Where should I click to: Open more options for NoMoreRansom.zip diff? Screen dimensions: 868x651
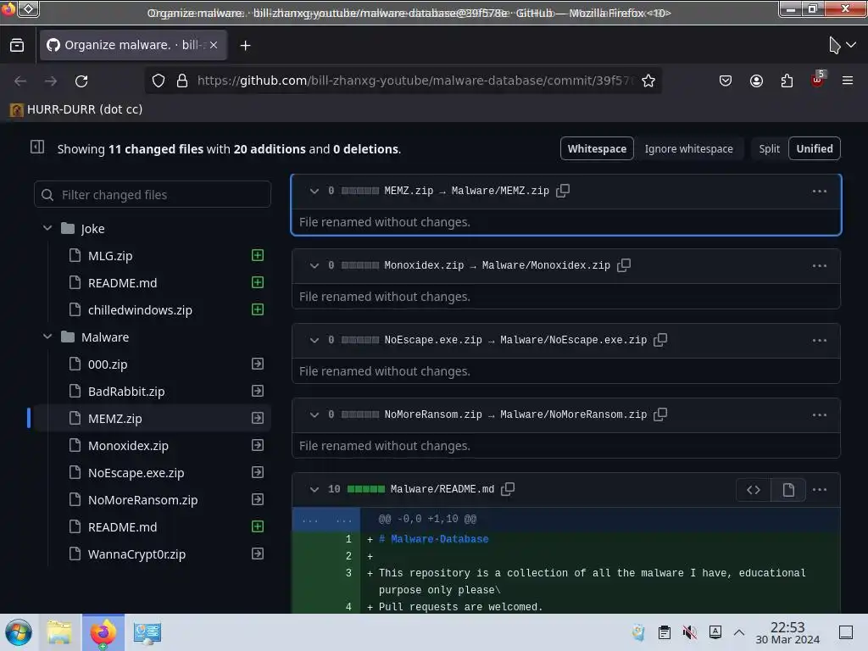click(820, 415)
